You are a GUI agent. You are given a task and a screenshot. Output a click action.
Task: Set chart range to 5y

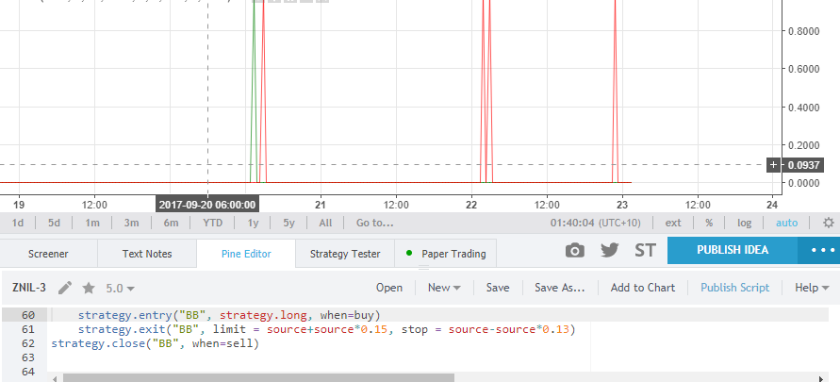[x=288, y=223]
